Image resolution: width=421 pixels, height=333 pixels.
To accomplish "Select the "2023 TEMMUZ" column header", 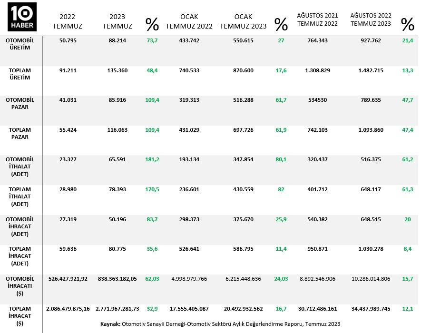I will click(117, 21).
